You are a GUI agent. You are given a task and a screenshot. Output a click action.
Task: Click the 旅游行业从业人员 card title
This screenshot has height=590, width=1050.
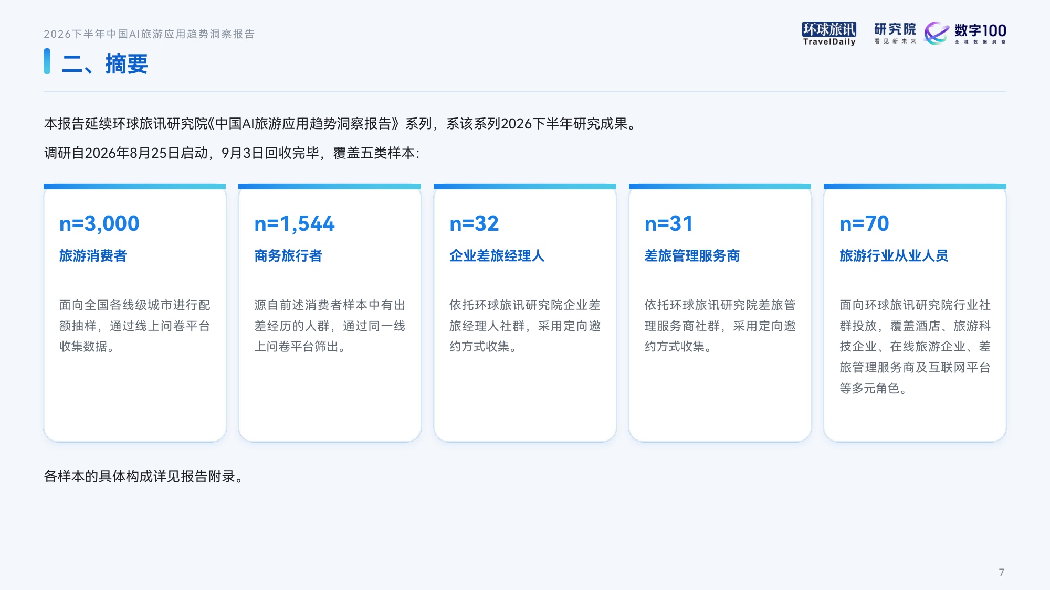(894, 256)
